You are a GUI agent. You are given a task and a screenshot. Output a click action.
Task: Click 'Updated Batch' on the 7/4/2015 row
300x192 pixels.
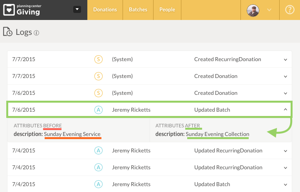(x=212, y=184)
